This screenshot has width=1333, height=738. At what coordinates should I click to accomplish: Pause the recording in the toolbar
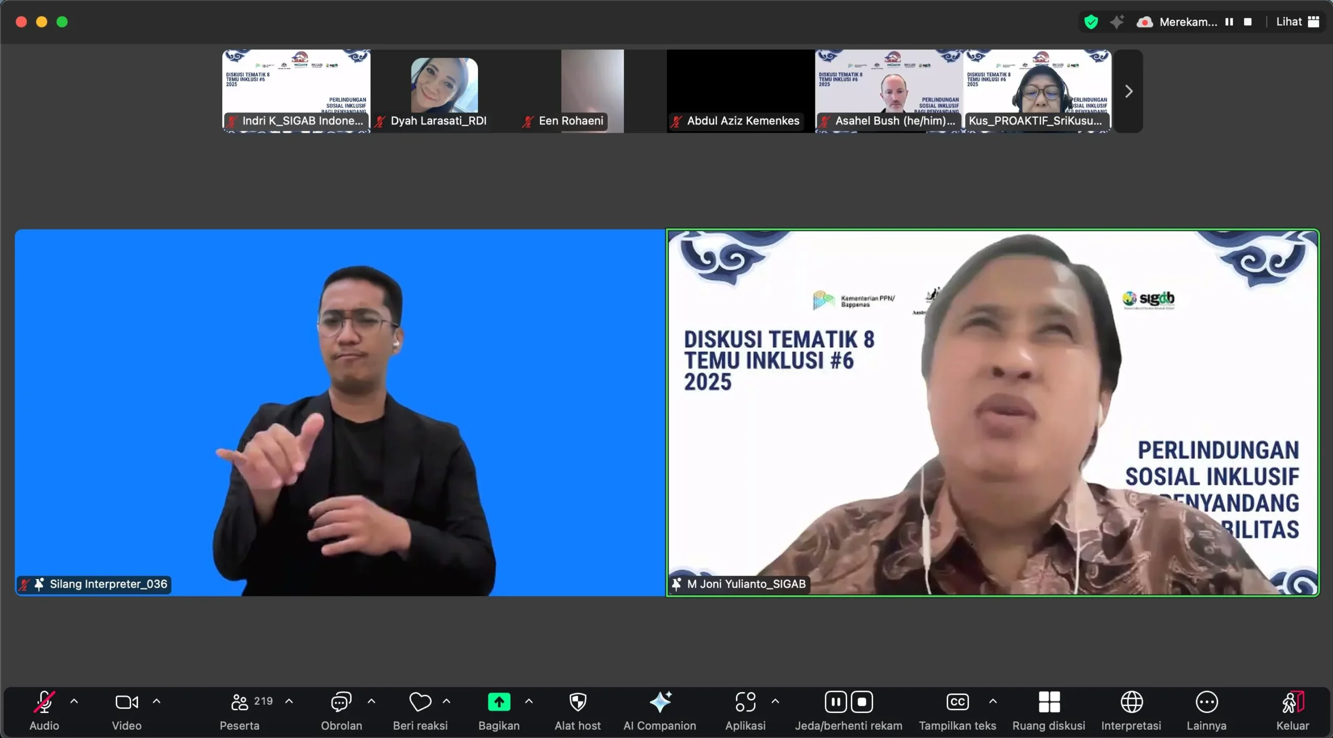click(835, 702)
